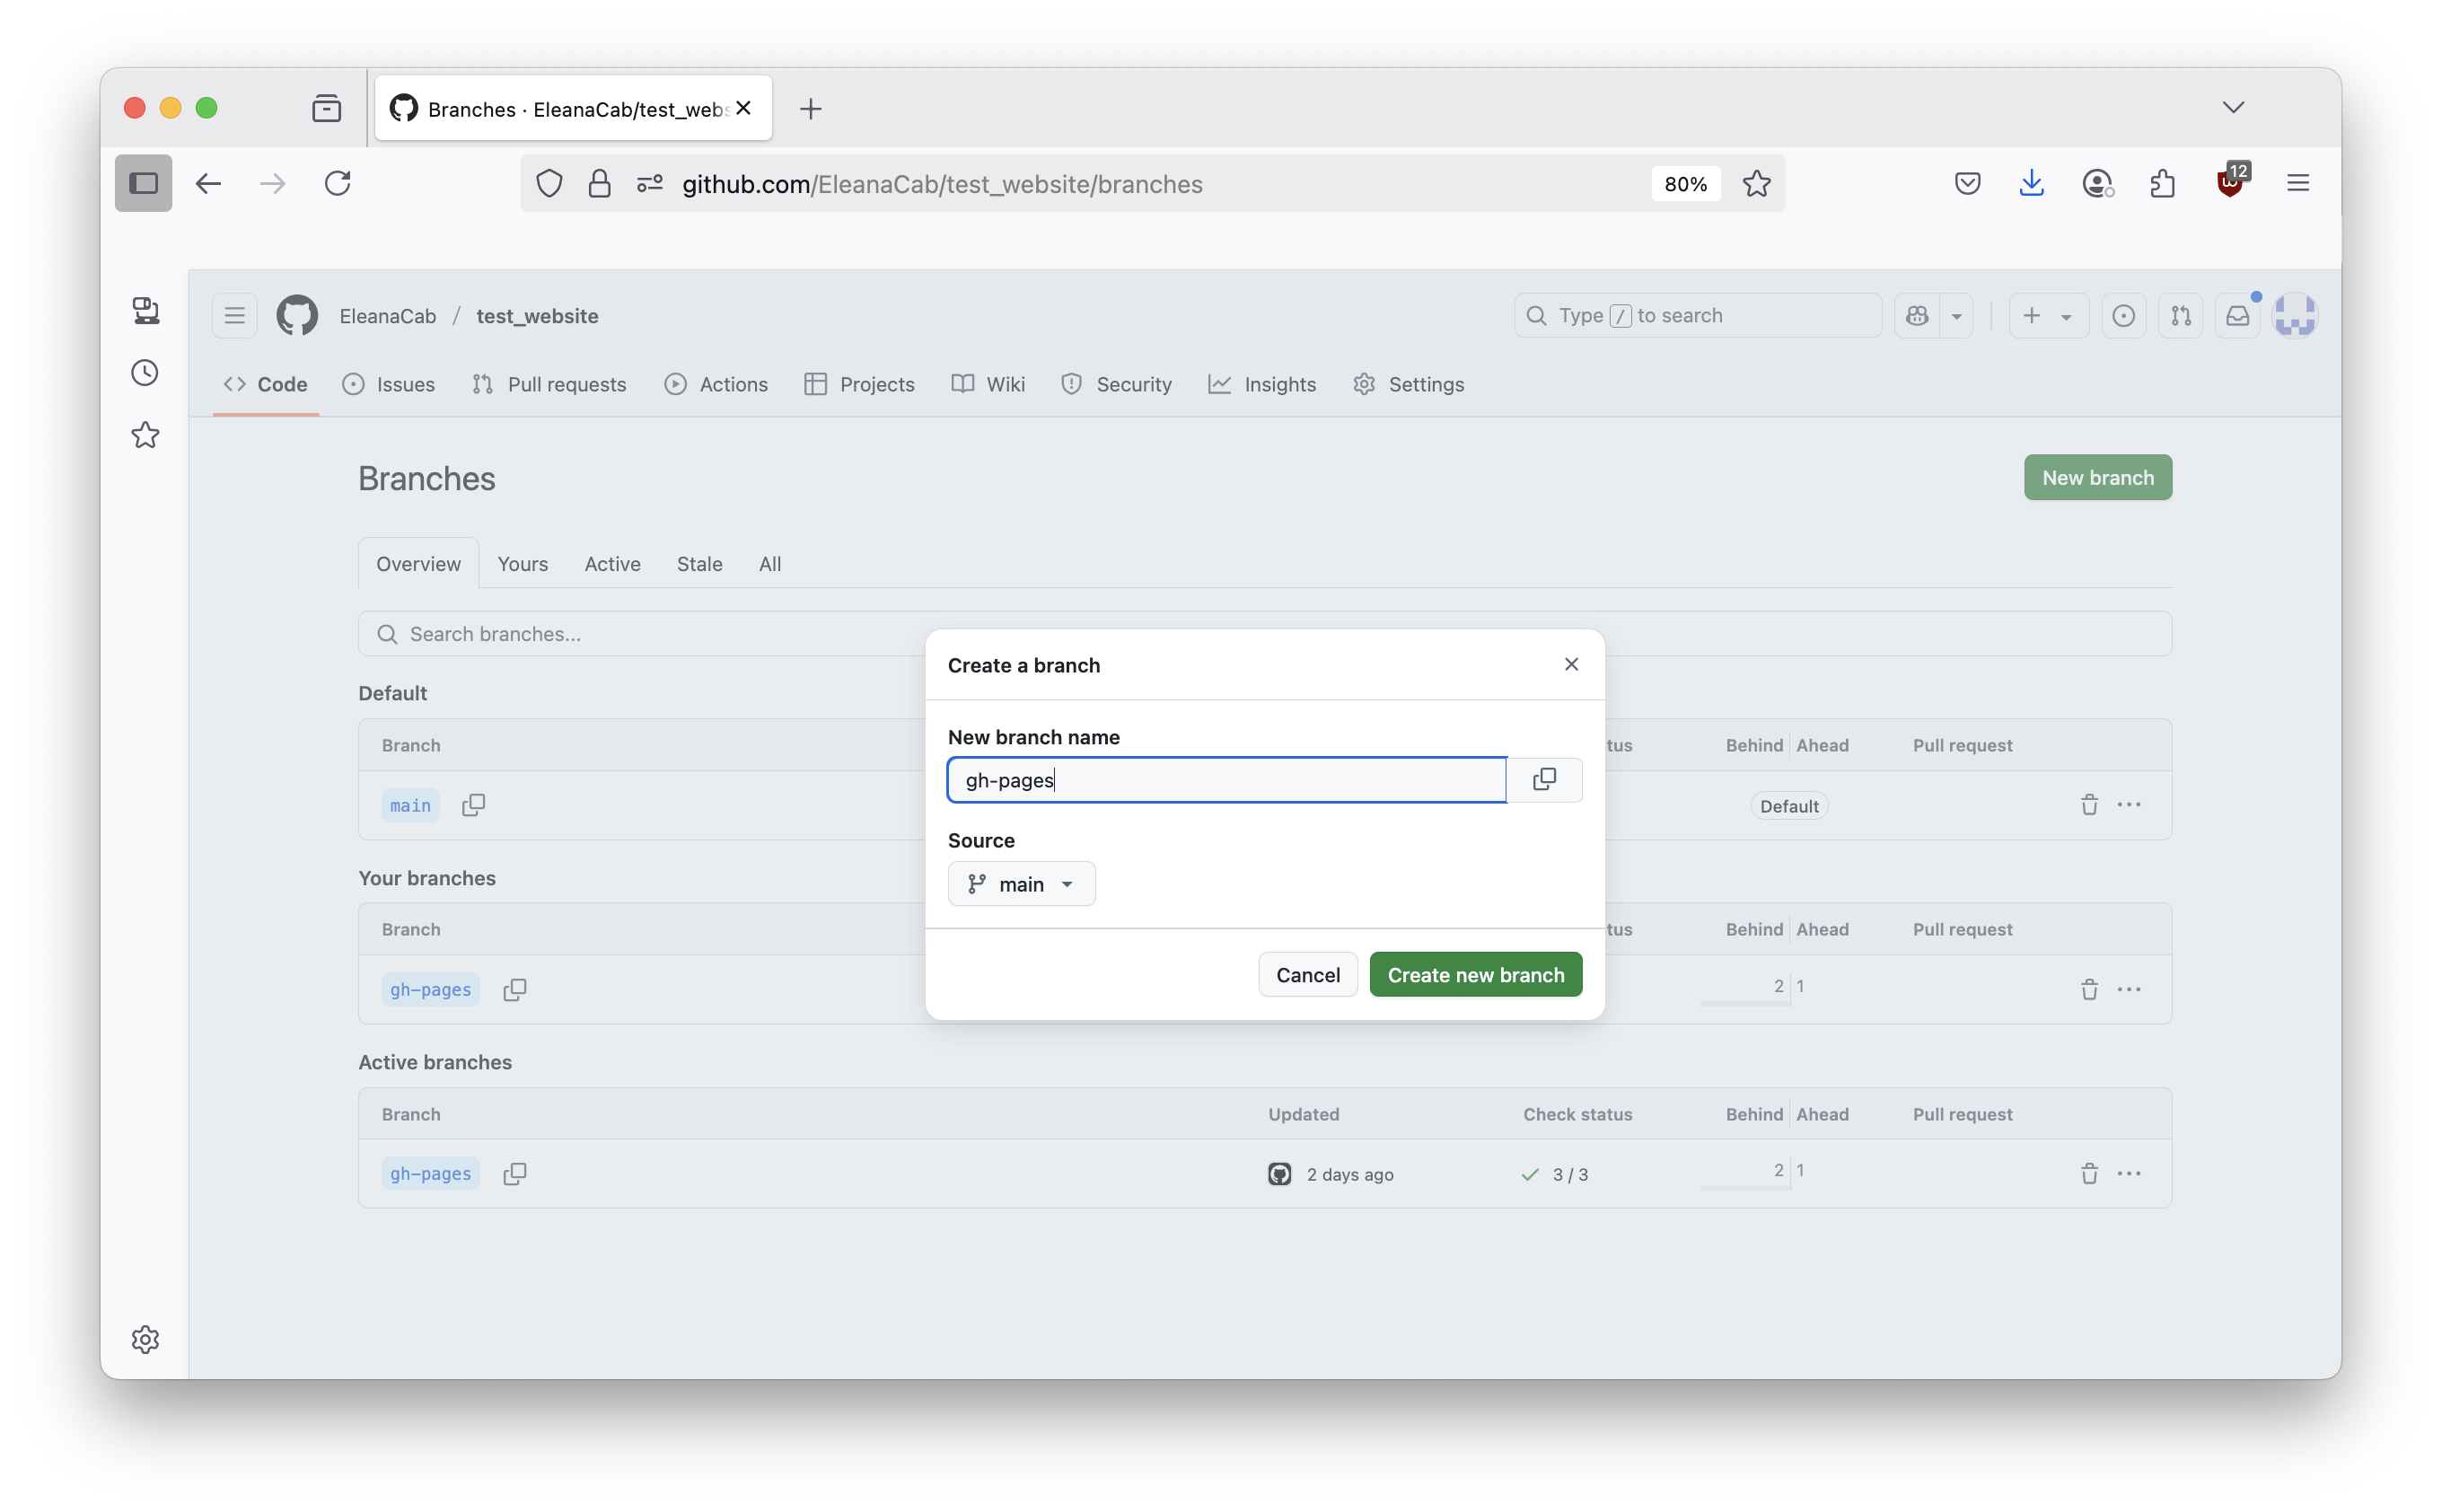Copy main branch name icon

[x=473, y=805]
